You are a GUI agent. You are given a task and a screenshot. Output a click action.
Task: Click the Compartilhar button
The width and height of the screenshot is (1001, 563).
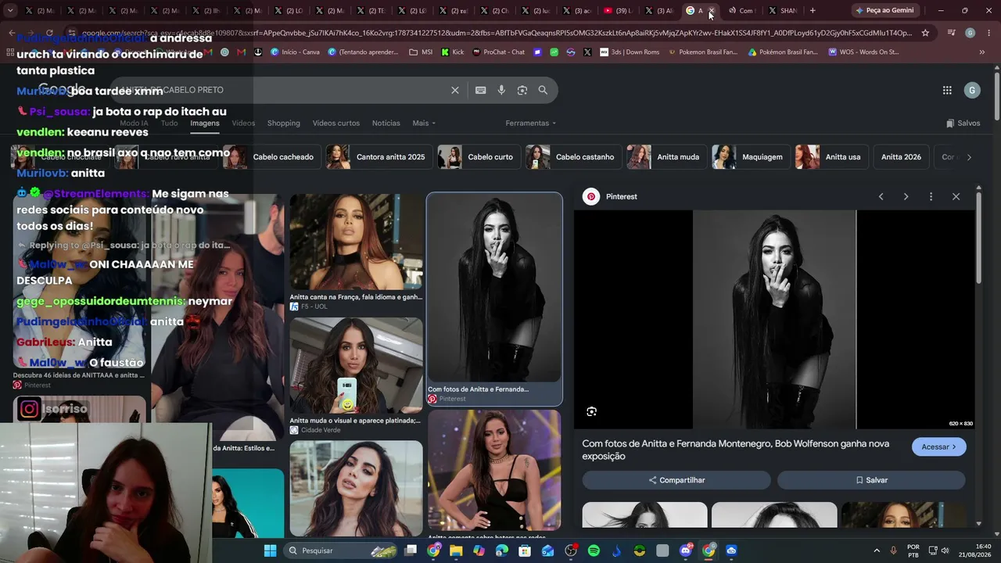coord(676,480)
